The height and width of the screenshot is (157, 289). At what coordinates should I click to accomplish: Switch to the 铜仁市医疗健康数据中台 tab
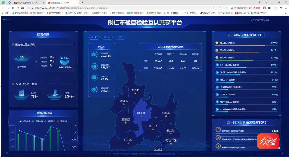click(28, 3)
